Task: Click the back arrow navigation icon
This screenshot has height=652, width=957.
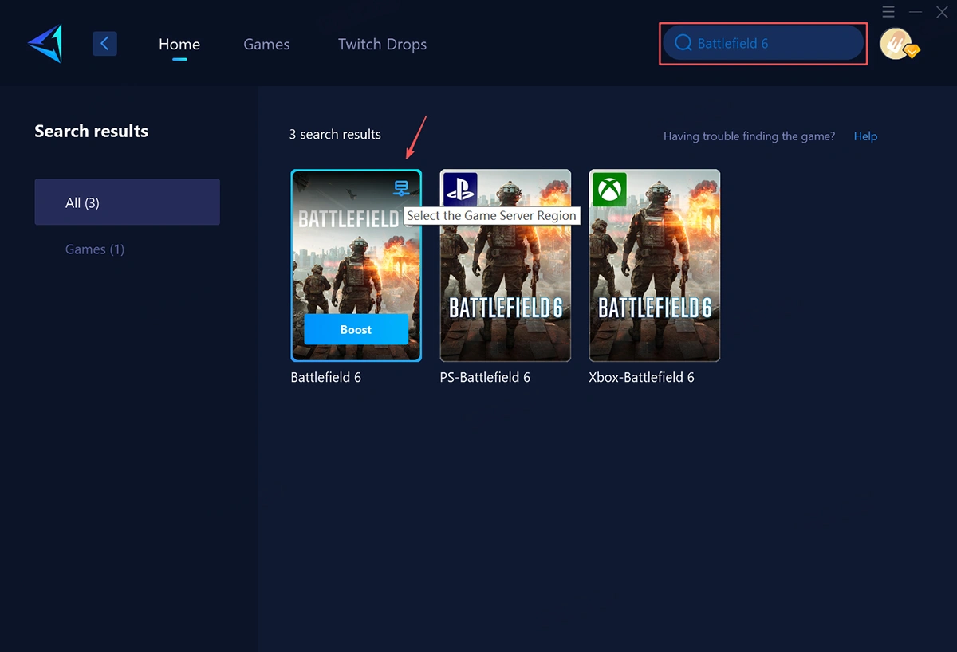Action: click(x=104, y=43)
